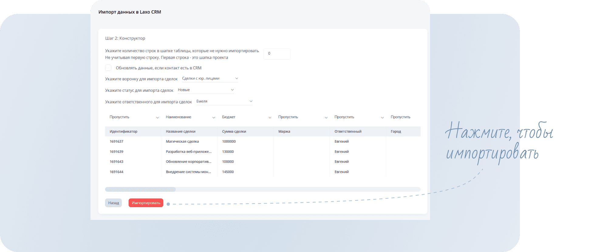The width and height of the screenshot is (608, 252).
Task: Click the horizontal scrollbar under the table
Action: 140,190
